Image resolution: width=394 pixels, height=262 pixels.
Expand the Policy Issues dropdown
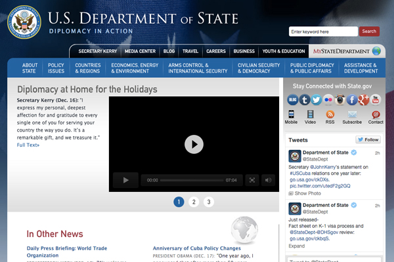point(56,68)
